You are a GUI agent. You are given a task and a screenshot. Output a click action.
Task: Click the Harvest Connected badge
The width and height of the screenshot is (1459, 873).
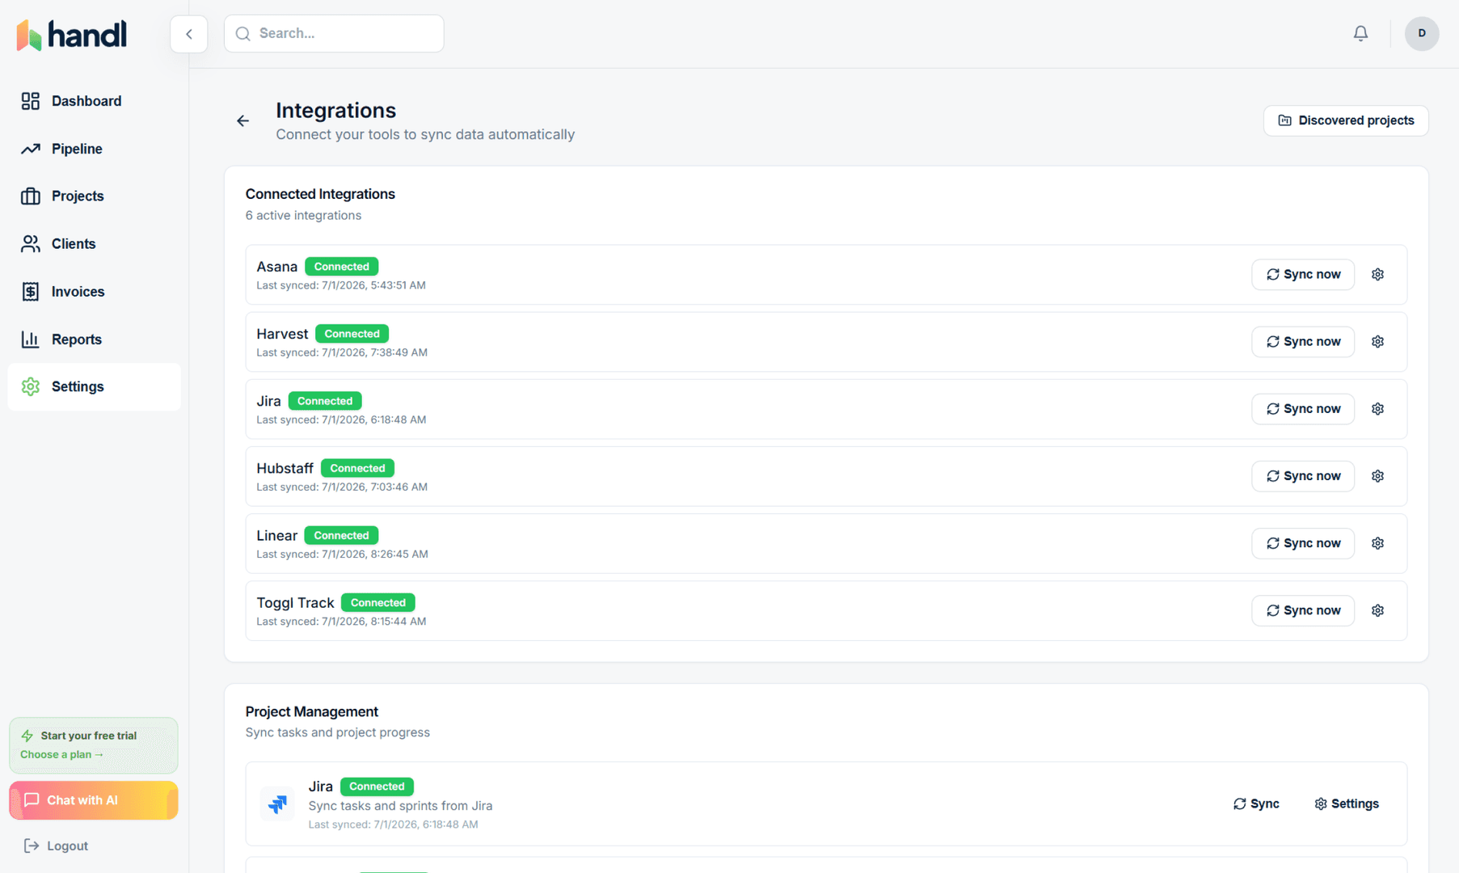[352, 333]
